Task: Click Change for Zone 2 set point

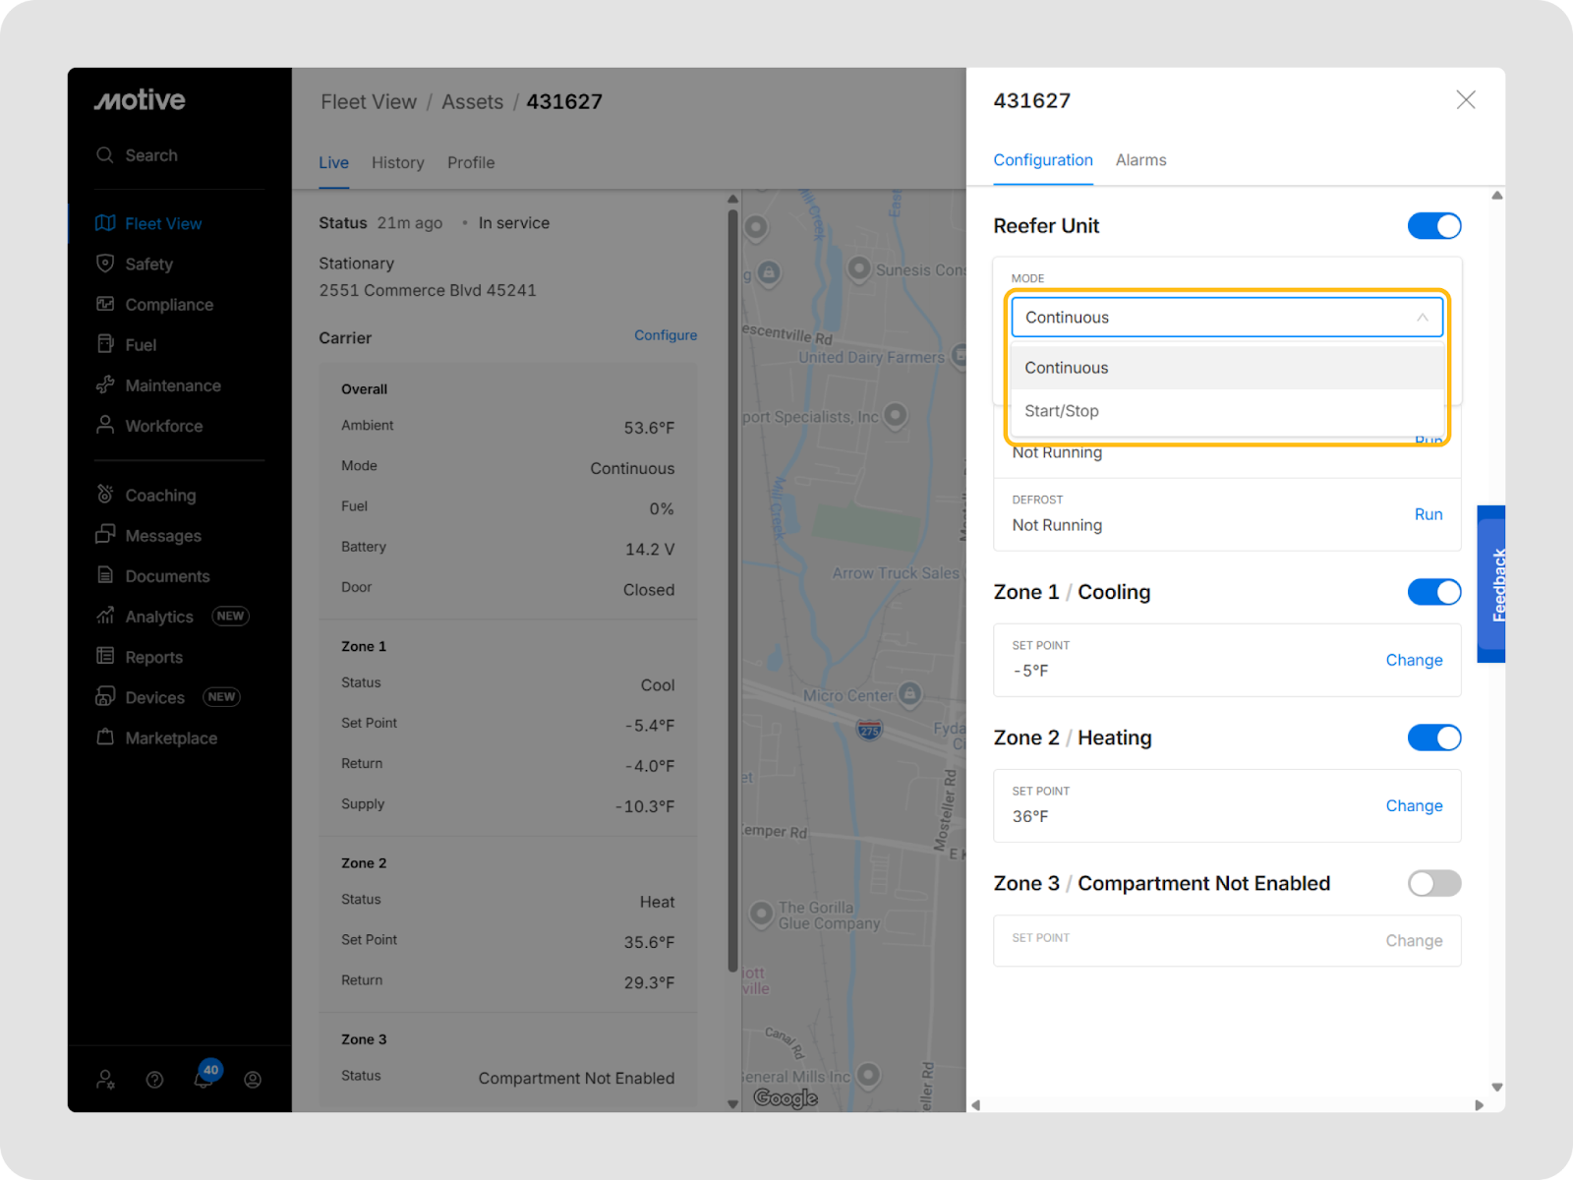Action: (1414, 805)
